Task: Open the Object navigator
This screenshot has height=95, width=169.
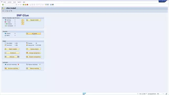Action: coord(12,49)
